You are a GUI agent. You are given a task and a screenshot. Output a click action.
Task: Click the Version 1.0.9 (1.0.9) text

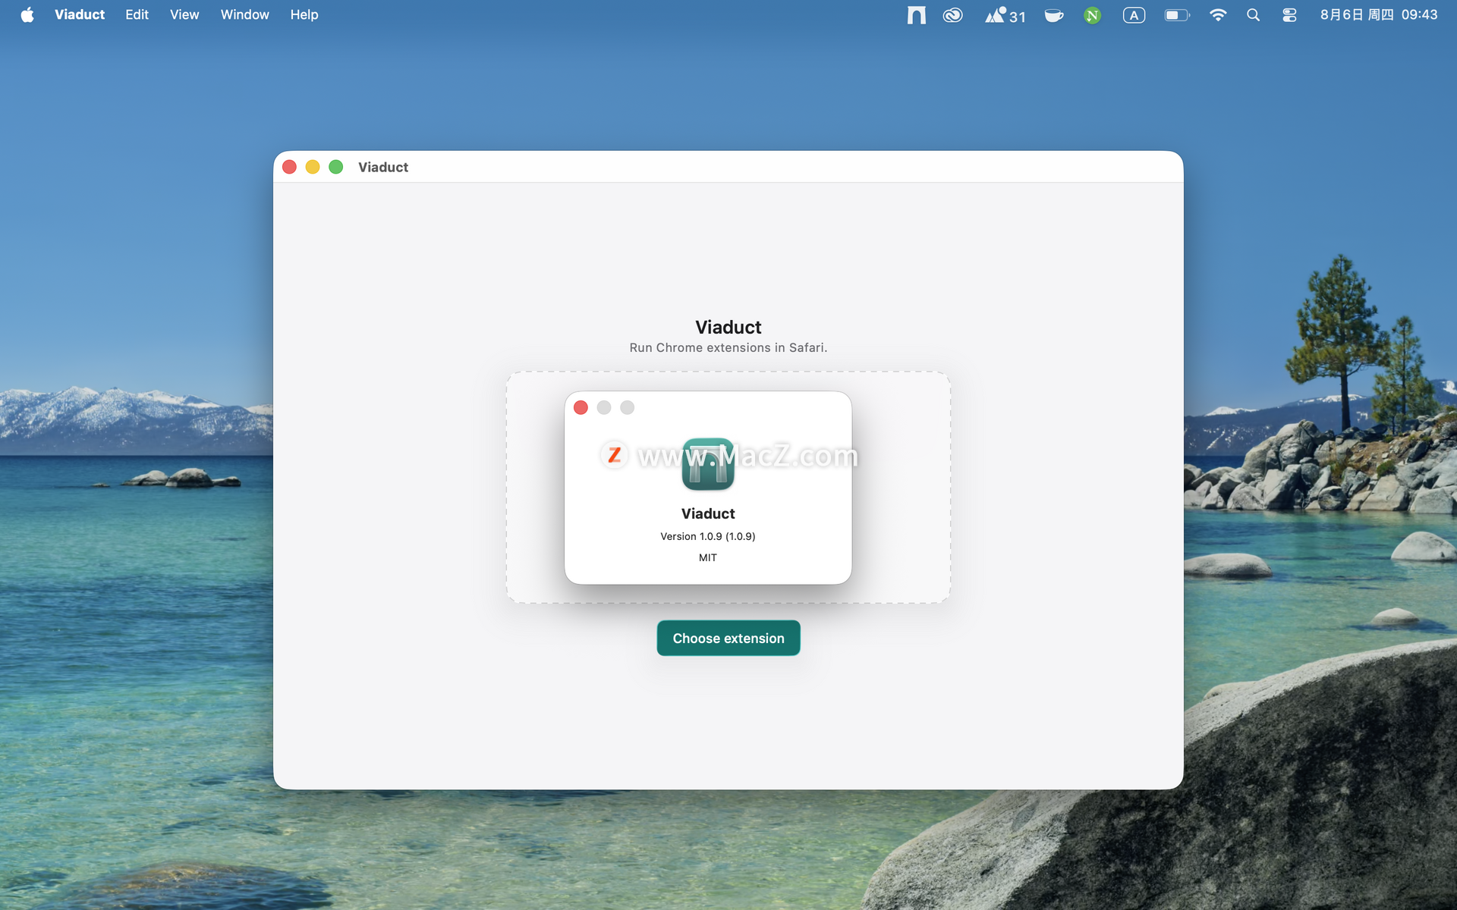pos(708,536)
